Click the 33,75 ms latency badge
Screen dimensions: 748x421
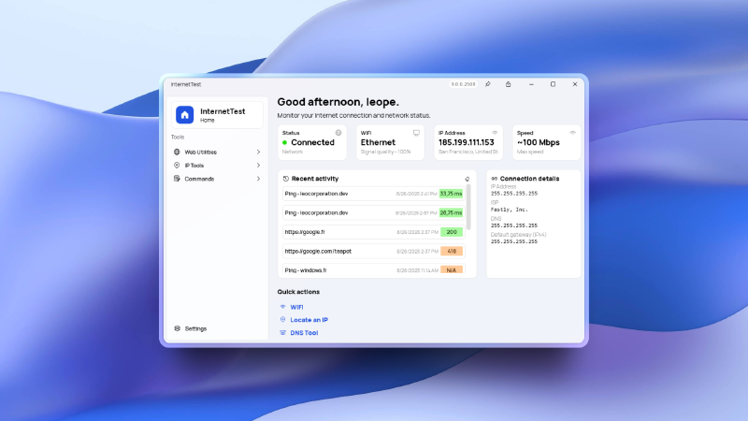(451, 194)
